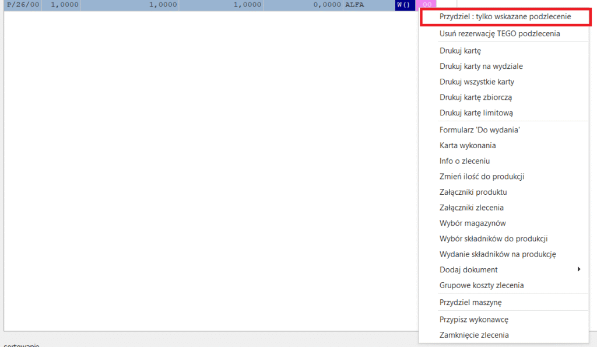Show 'Info o zleceniu'
This screenshot has width=597, height=347.
click(x=464, y=161)
